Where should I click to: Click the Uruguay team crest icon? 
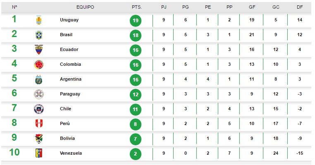click(x=39, y=20)
